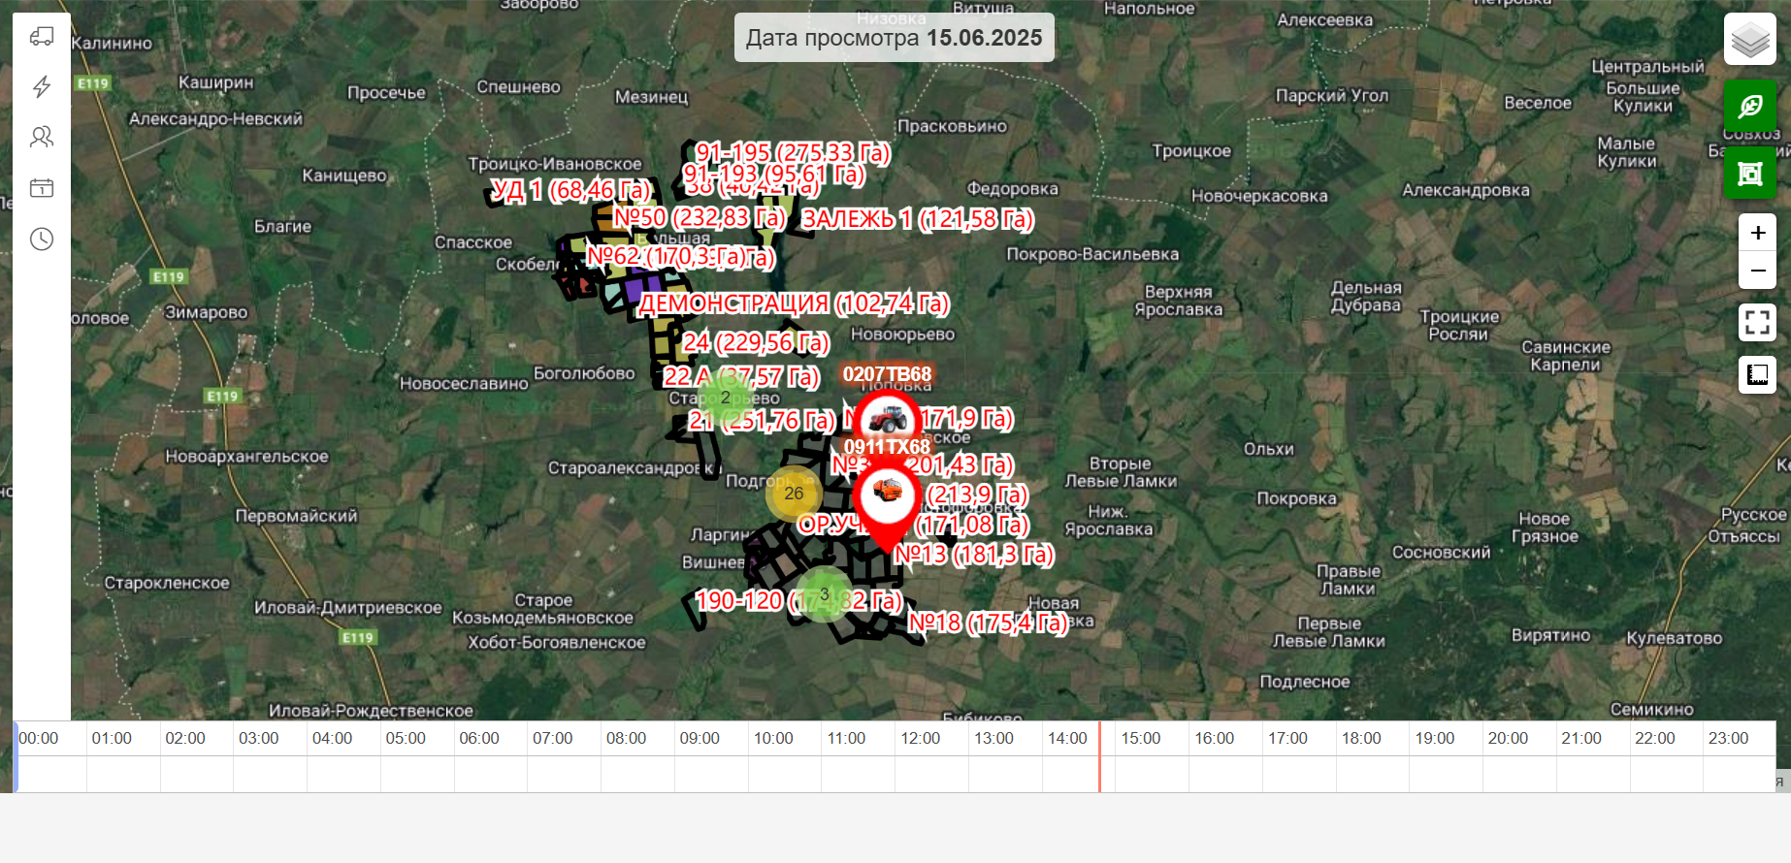The width and height of the screenshot is (1791, 863).
Task: Click the clock history icon
Action: pyautogui.click(x=42, y=240)
